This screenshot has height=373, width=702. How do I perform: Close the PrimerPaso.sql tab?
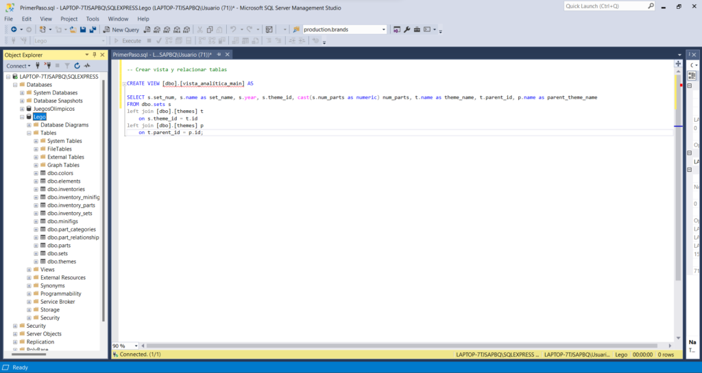228,54
